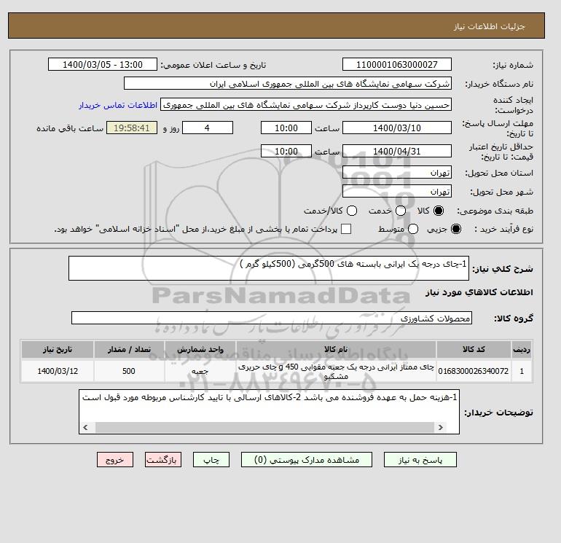Click the چاپ print button
Viewport: 561px width, 543px height.
pyautogui.click(x=211, y=460)
